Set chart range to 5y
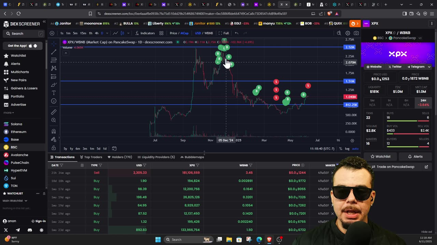 [x=65, y=149]
